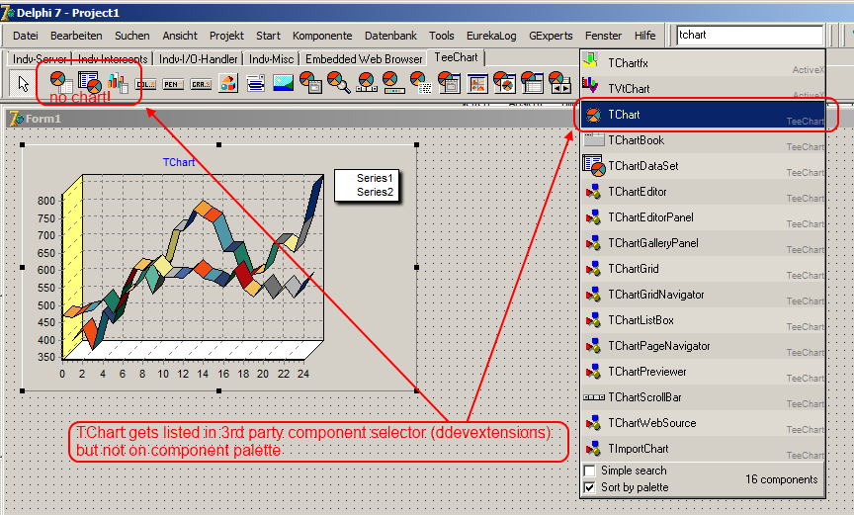Choose TImportChart from the component list
Image resolution: width=854 pixels, height=515 pixels.
(x=703, y=449)
